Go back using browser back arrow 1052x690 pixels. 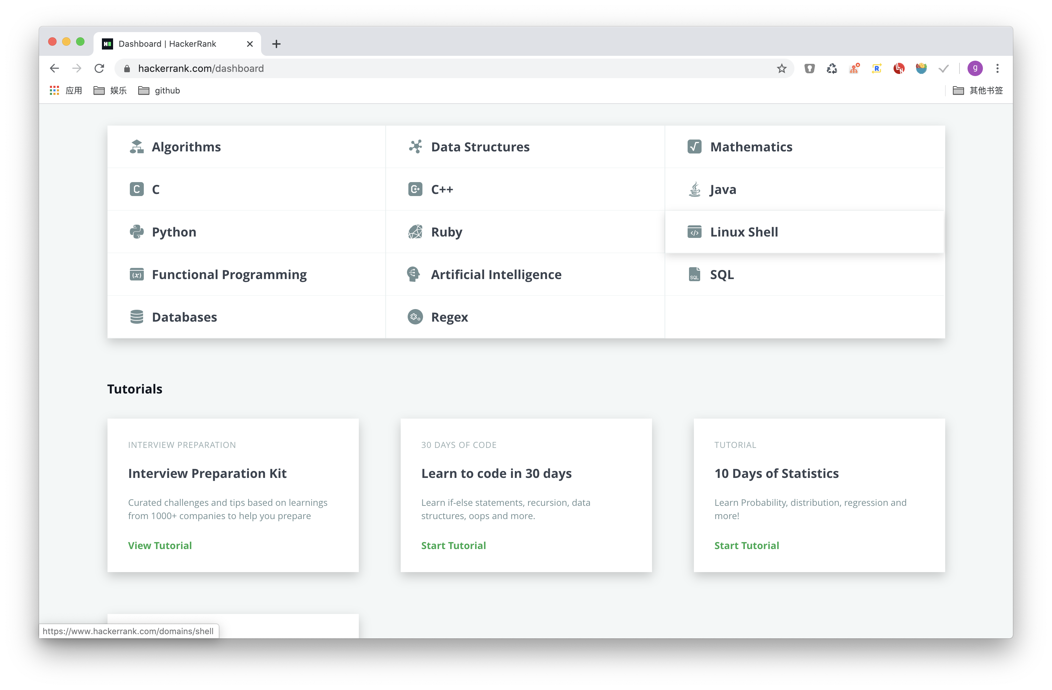[x=54, y=68]
